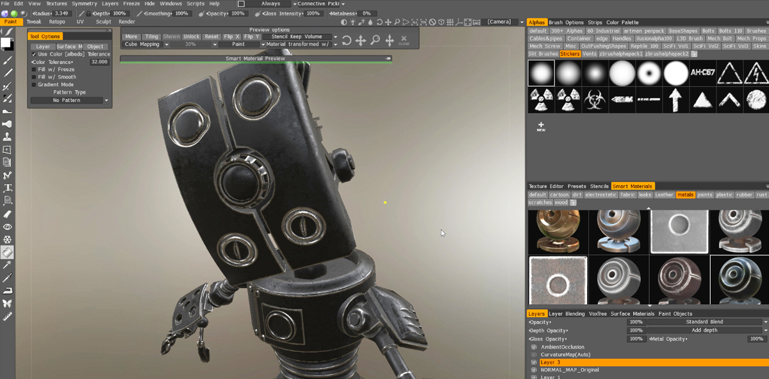This screenshot has height=379, width=769.
Task: Select the AH-C67 text sticker alpha
Action: tap(702, 73)
